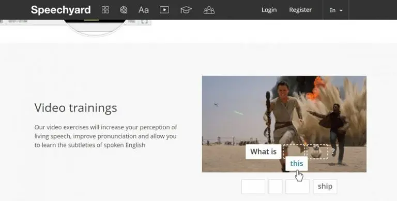
Task: Click the Register link
Action: (x=300, y=10)
